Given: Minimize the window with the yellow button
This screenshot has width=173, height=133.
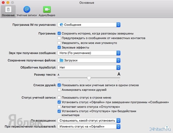Looking at the screenshot, I should pos(8,2).
